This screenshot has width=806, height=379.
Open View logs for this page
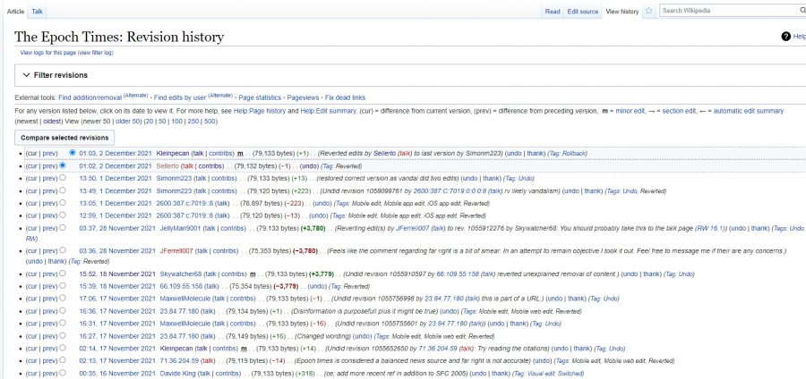[x=47, y=53]
